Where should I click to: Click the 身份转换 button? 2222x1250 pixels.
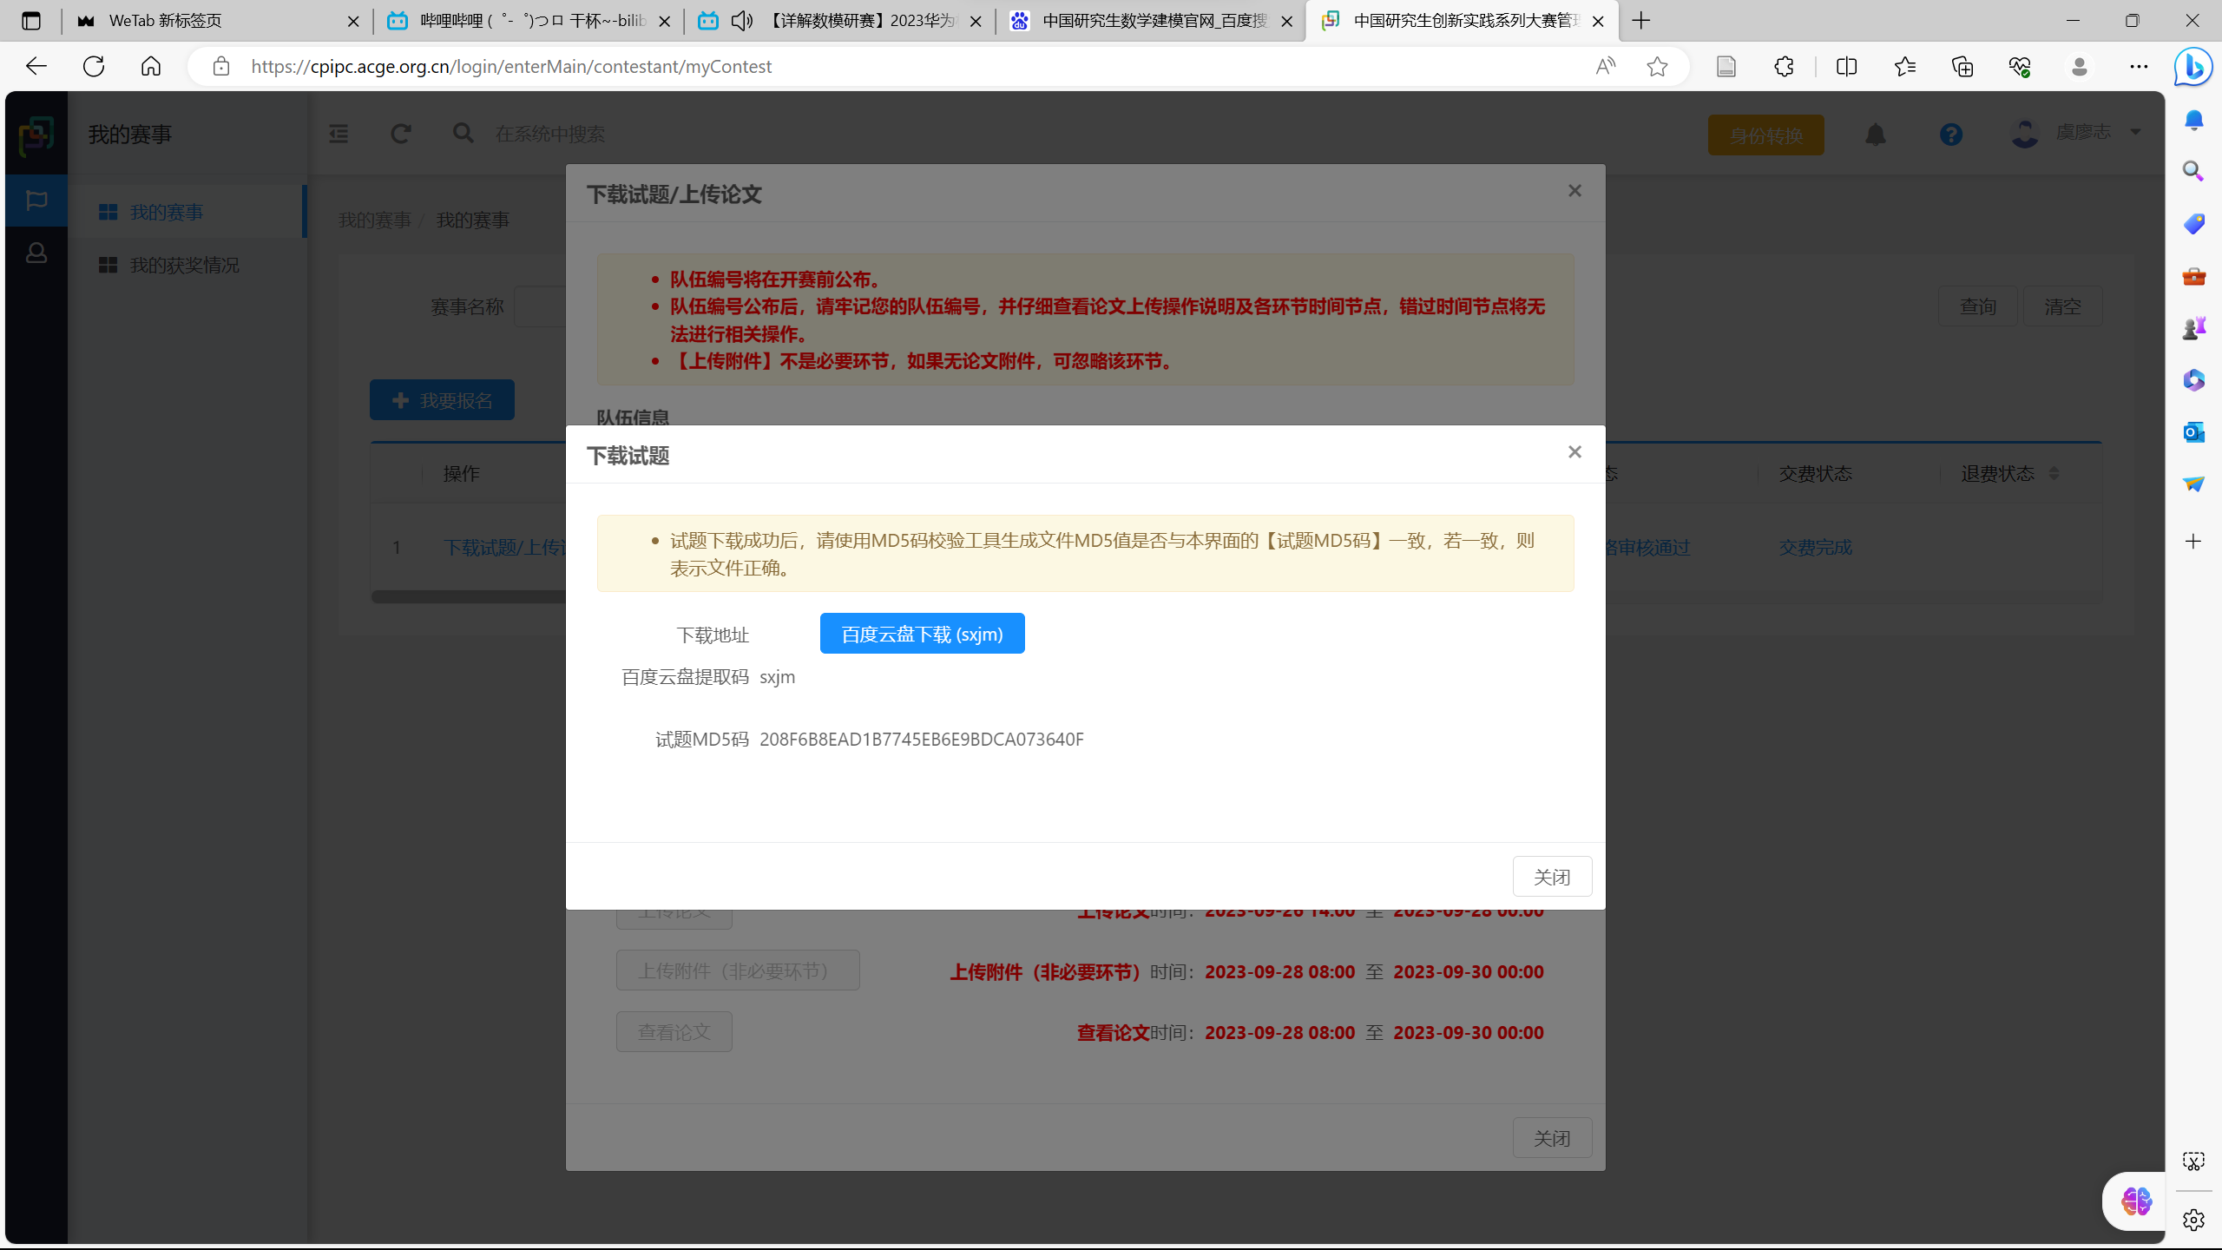(1766, 135)
